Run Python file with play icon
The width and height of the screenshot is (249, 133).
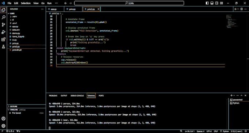coord(235,9)
